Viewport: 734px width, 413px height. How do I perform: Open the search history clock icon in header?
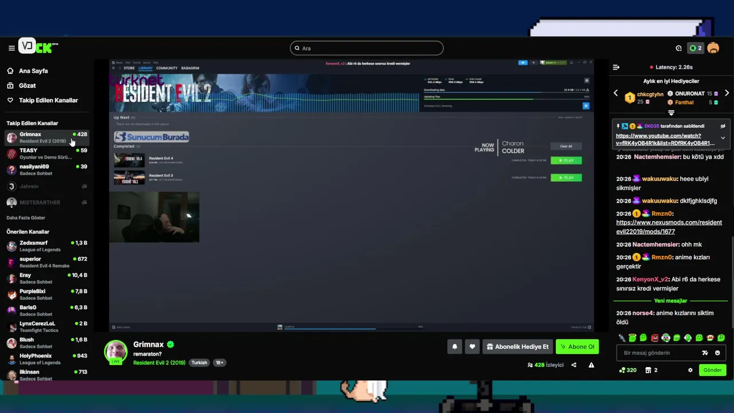[679, 48]
